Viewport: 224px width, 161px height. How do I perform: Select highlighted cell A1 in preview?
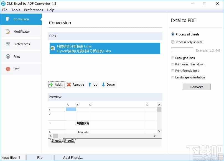[71, 109]
